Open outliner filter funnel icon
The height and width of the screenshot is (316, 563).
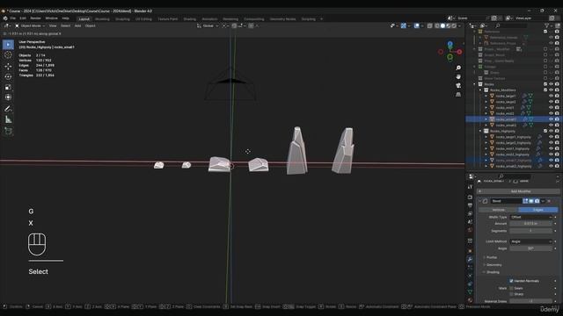[x=547, y=25]
